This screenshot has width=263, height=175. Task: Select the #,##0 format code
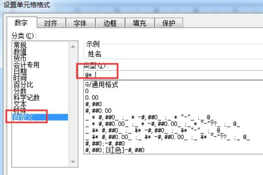tap(93, 104)
